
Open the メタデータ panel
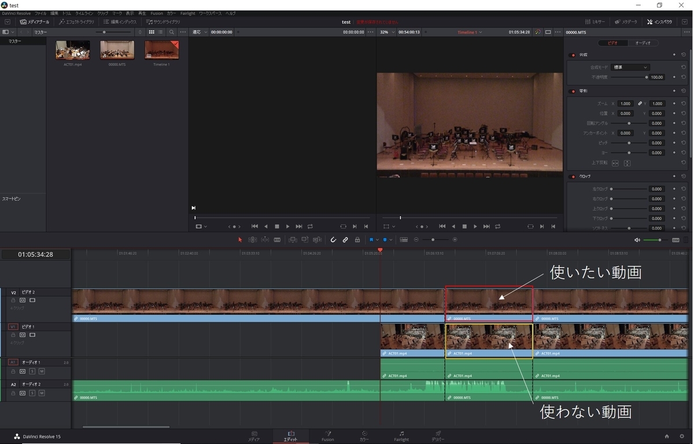(626, 22)
